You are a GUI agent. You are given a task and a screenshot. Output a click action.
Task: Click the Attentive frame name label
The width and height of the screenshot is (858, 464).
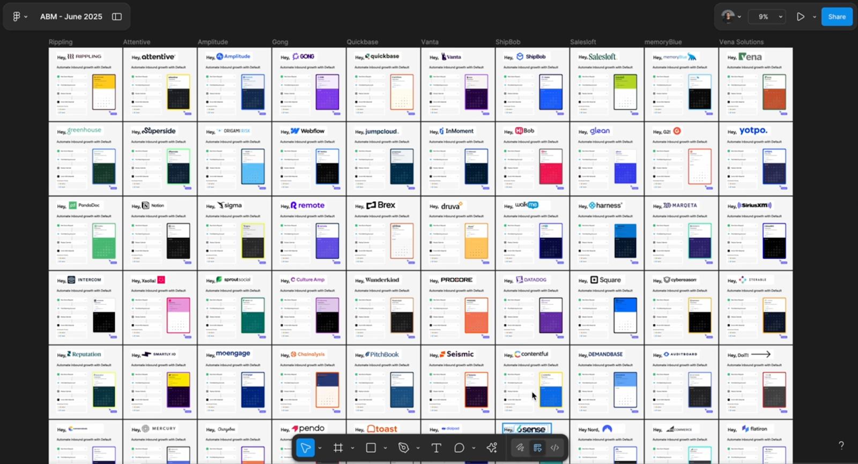click(137, 42)
